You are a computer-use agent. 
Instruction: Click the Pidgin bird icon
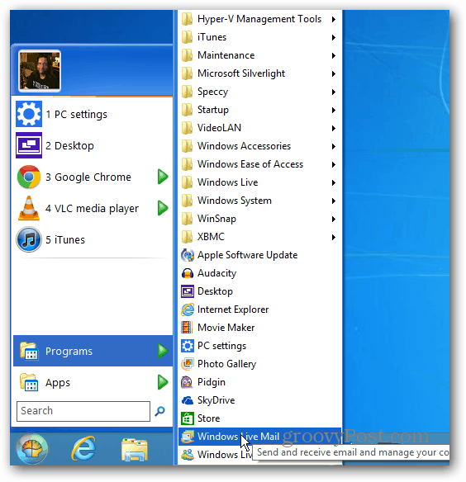click(x=187, y=382)
